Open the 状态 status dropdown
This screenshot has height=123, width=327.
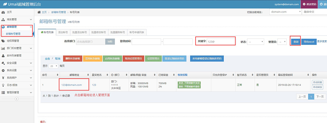tap(256, 42)
